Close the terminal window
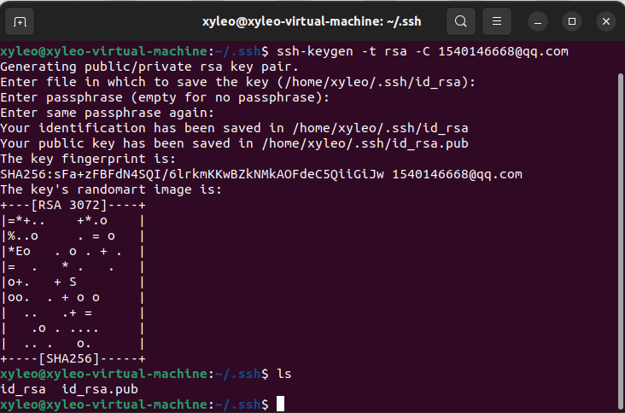 point(606,21)
